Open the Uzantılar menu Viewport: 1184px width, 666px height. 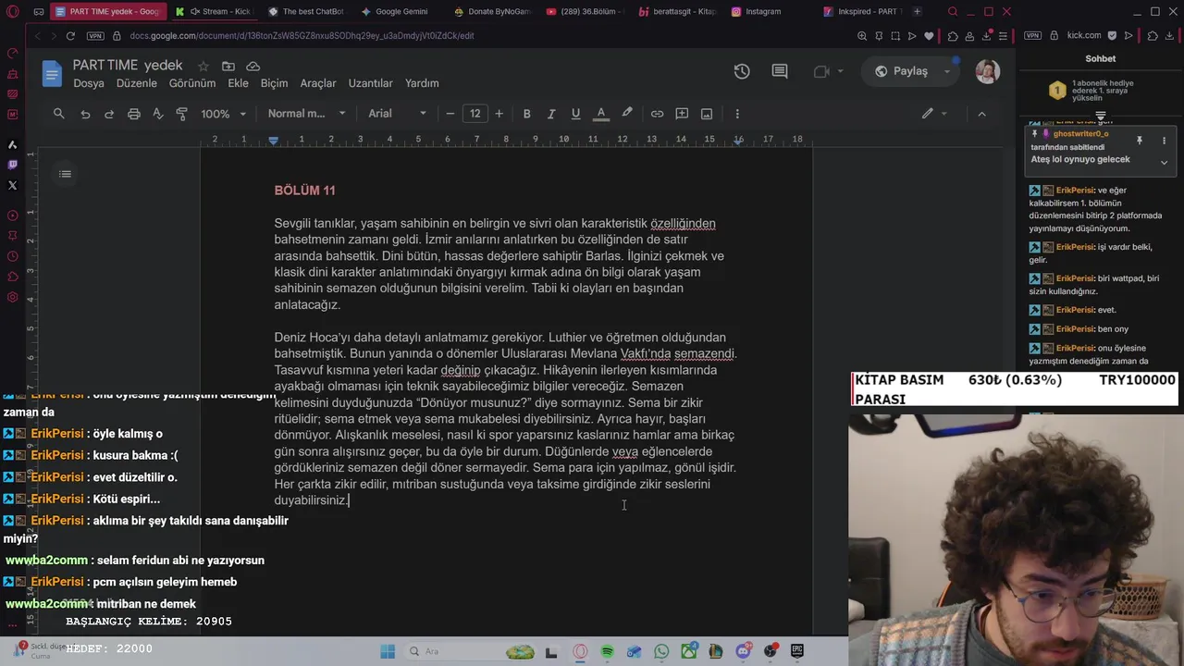[370, 83]
